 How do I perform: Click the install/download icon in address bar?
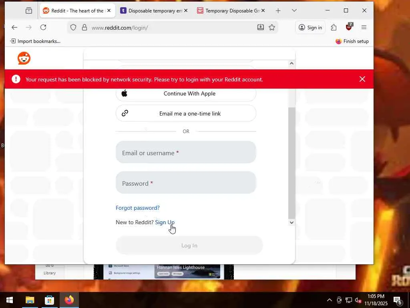click(260, 27)
